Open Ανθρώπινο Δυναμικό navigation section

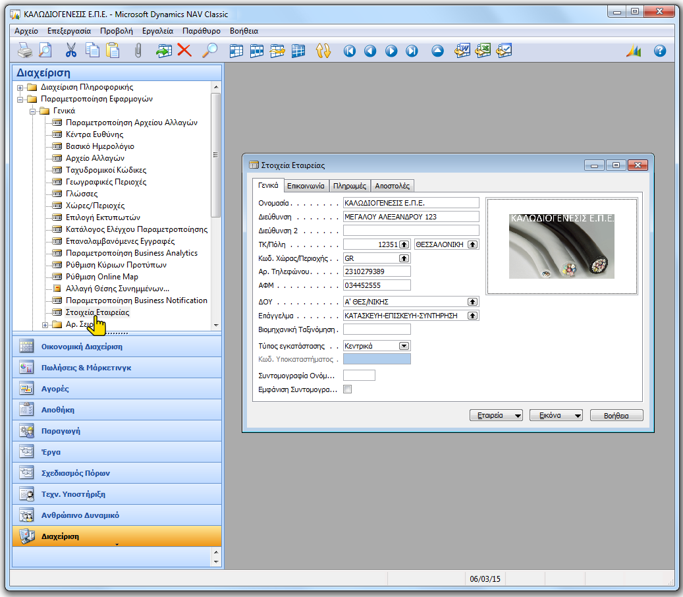tap(117, 515)
